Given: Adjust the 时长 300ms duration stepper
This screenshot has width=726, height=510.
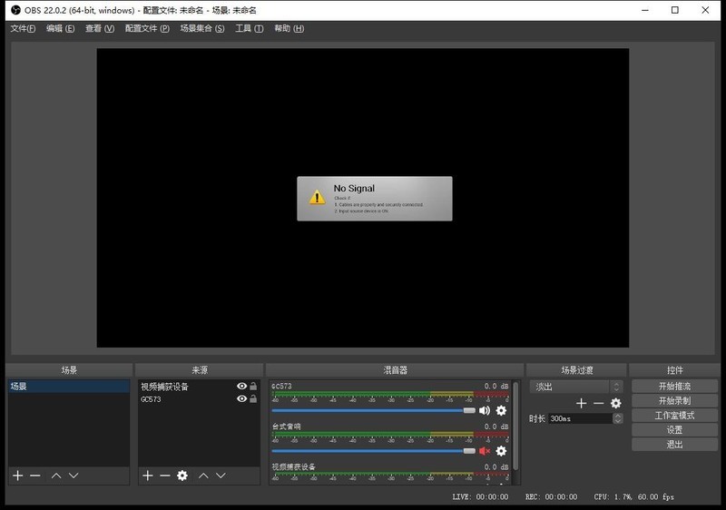Looking at the screenshot, I should [x=618, y=418].
